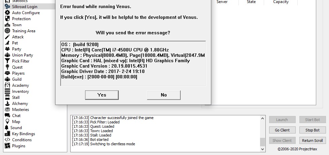The image size is (329, 155).
Task: Click the log panel vertical scrollbar
Action: coord(263,133)
